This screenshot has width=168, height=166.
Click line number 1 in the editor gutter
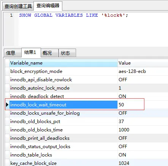[x=11, y=15]
